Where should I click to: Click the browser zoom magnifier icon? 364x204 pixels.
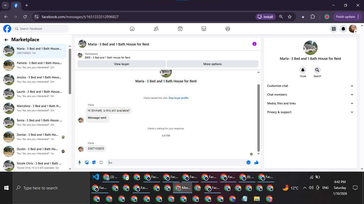tap(281, 17)
